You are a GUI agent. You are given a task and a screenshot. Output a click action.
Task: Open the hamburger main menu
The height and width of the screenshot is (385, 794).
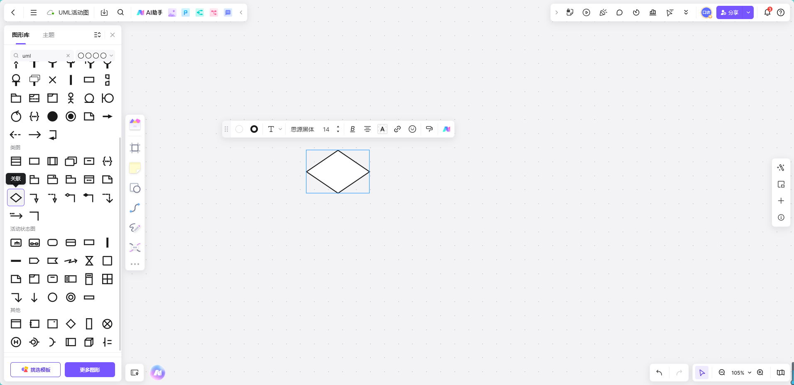point(34,12)
